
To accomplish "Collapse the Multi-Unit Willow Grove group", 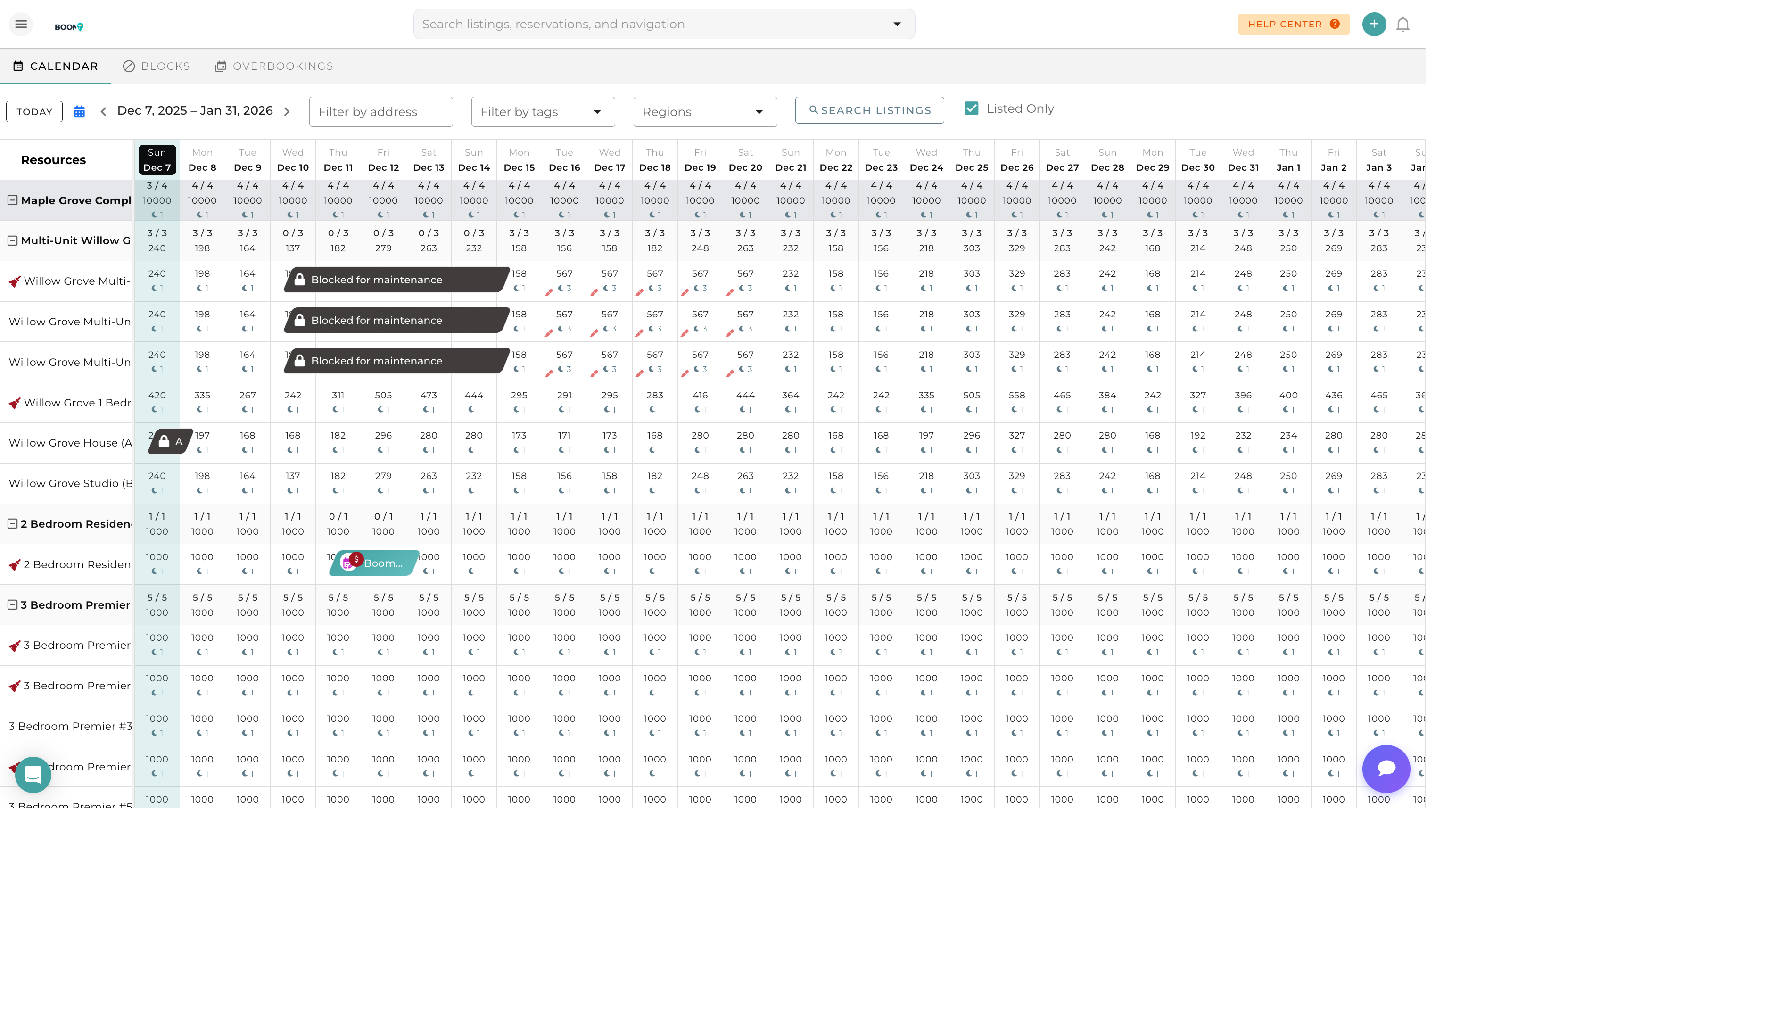I will 12,240.
